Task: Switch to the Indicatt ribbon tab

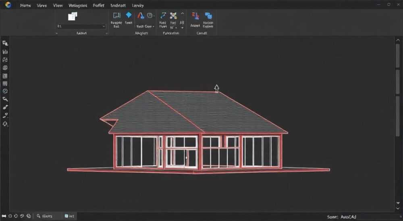Action: tap(118, 5)
